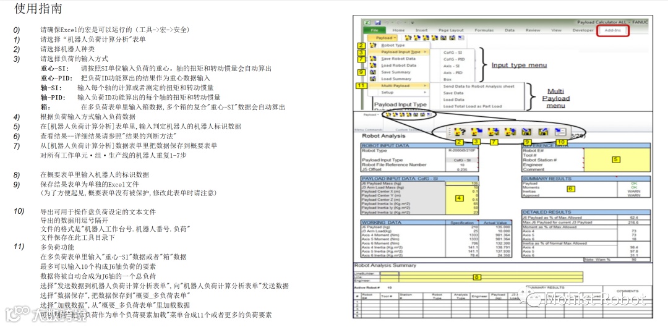Click the Save Robot Data icon in the enlarged toolbar

click(494, 132)
